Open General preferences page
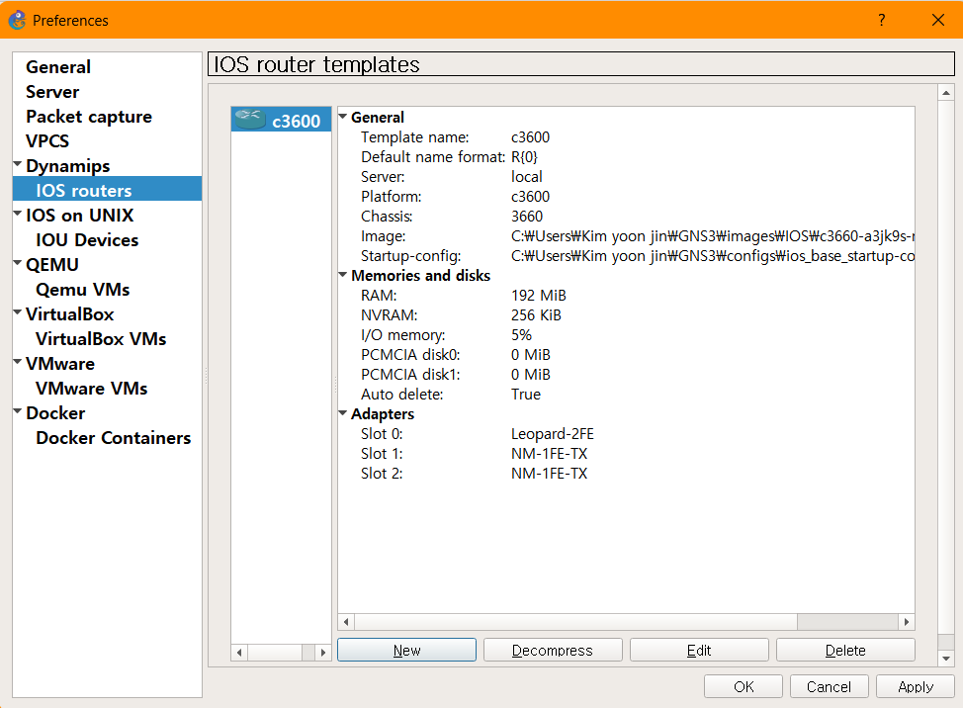The height and width of the screenshot is (708, 963). [58, 67]
